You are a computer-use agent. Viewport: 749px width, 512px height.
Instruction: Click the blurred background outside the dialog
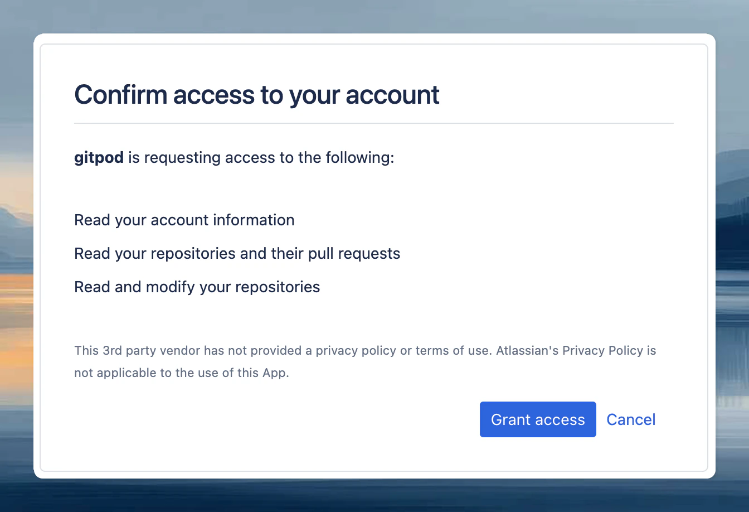click(x=17, y=256)
